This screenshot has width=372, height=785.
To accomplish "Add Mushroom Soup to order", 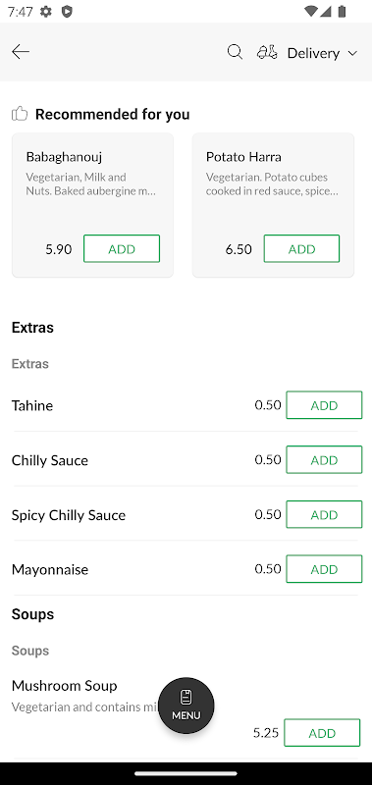I will point(322,733).
